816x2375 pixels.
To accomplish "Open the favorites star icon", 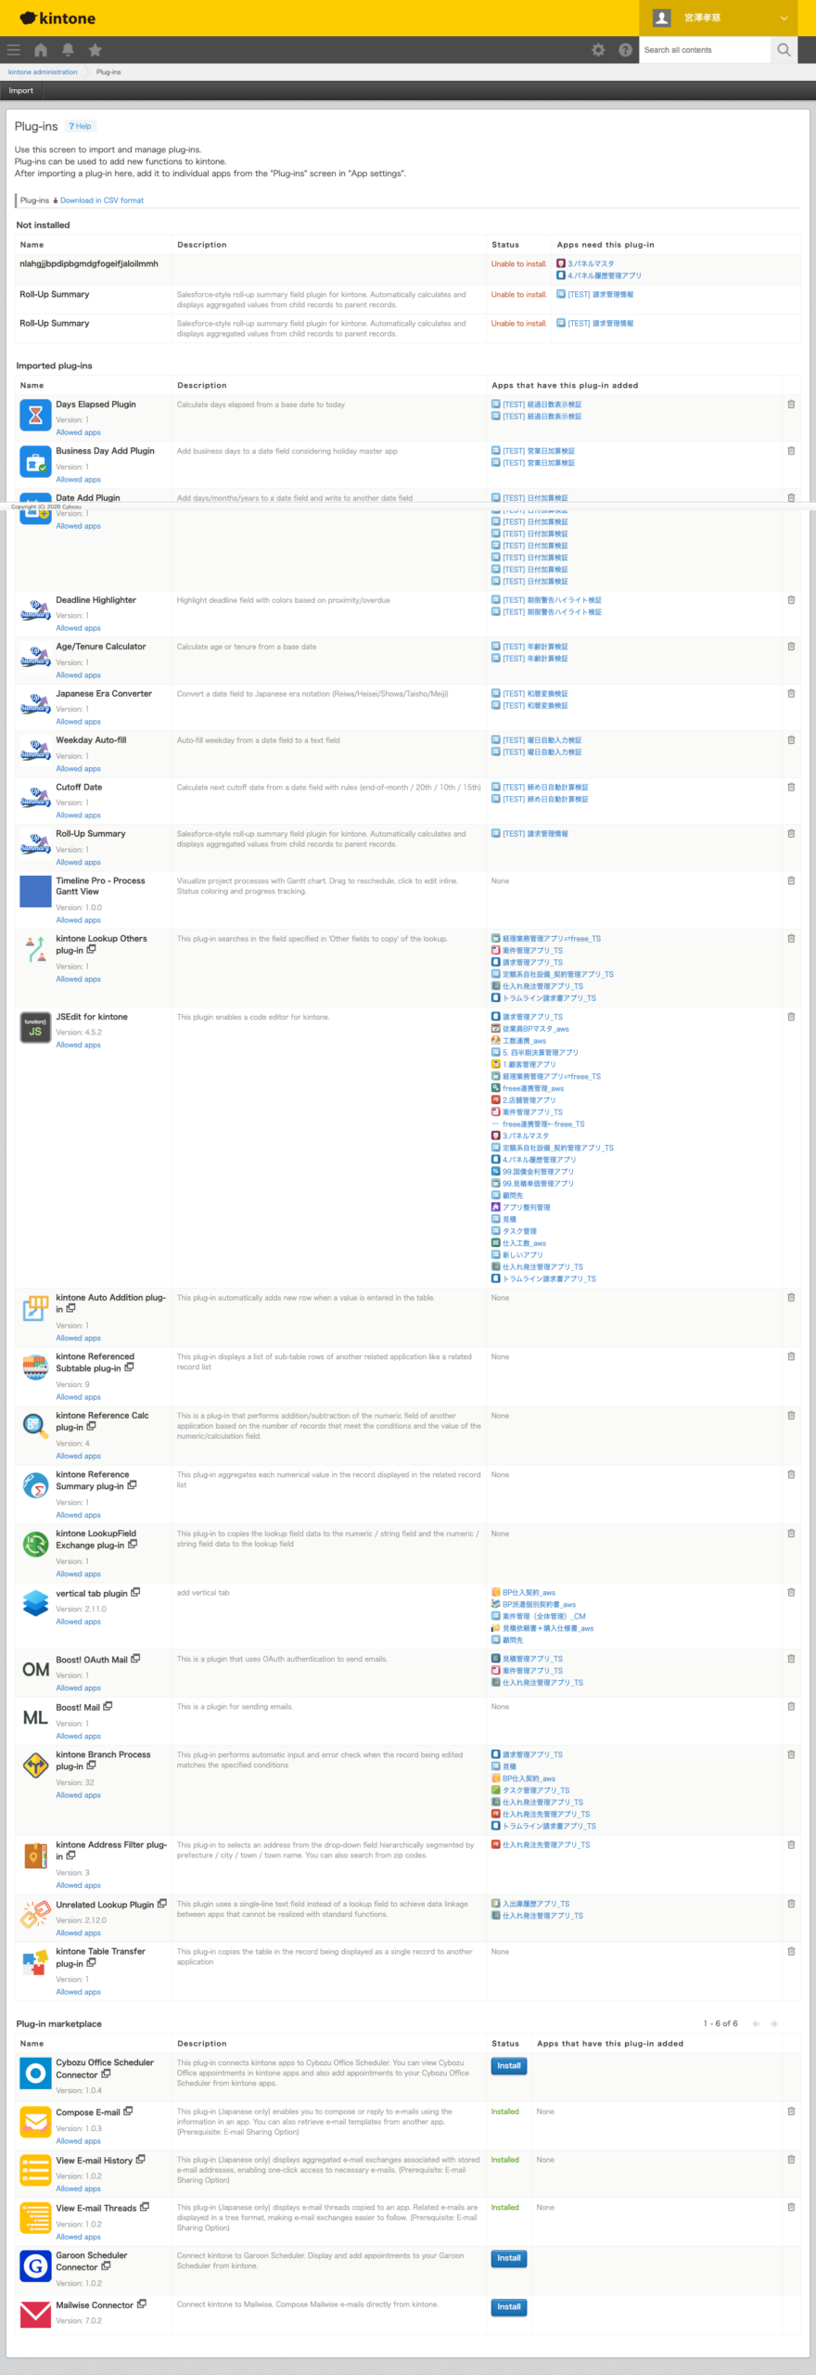I will (95, 50).
